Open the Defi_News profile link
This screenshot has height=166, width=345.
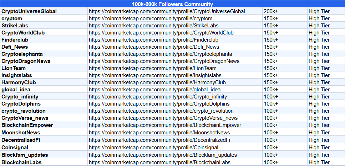click(x=154, y=47)
